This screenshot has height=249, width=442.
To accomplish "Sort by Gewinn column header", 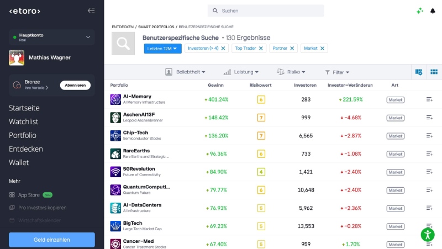I will (x=215, y=85).
